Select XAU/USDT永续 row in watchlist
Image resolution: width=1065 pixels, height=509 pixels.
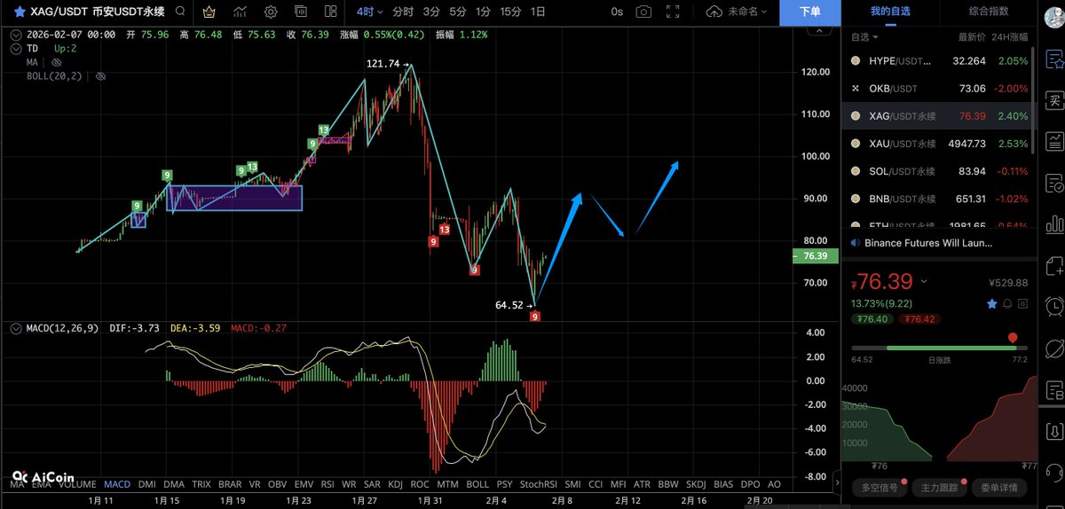(x=941, y=144)
